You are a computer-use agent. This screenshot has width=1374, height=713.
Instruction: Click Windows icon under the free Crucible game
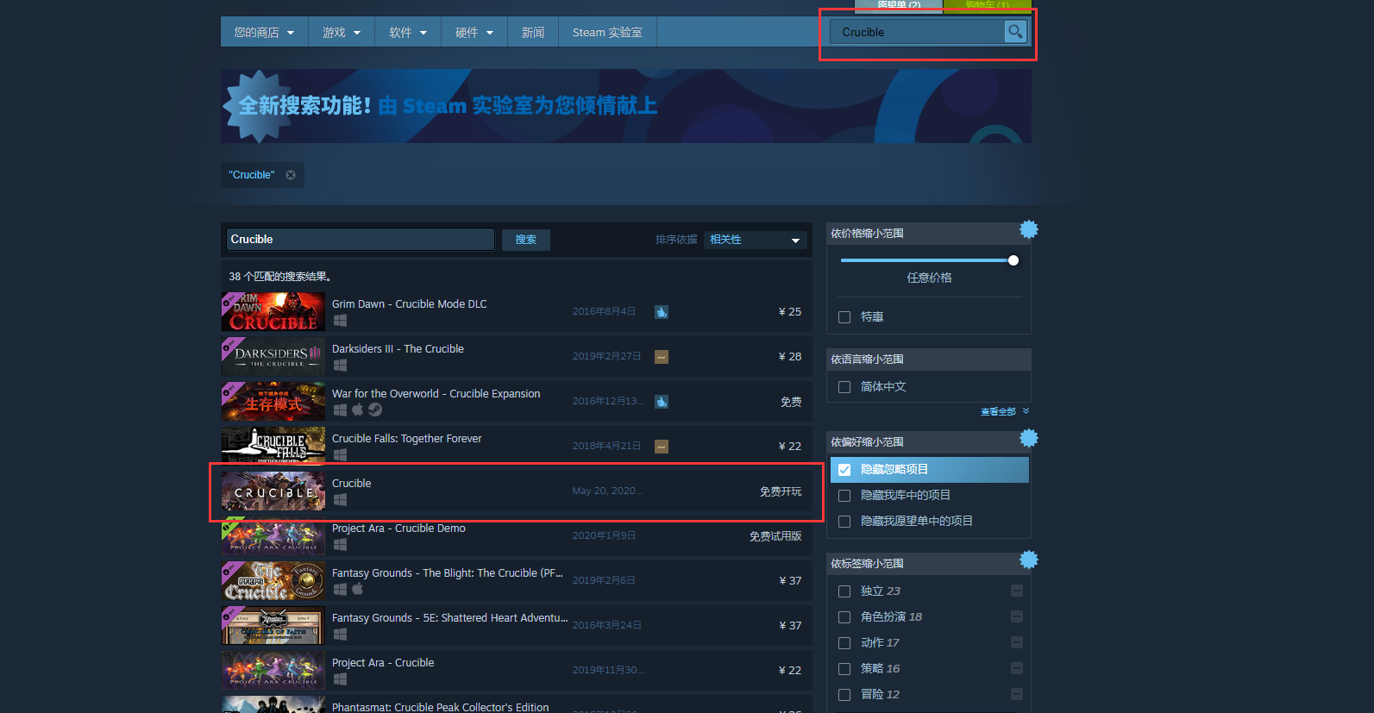click(340, 500)
